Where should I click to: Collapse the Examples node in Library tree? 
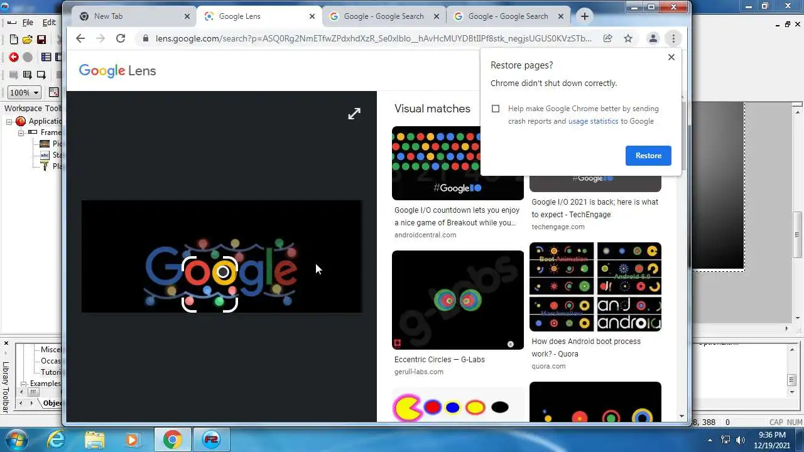24,384
